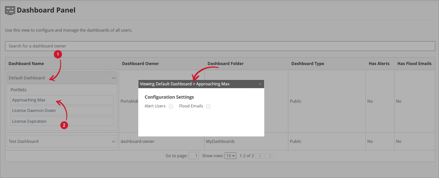Click the Configuration Settings heading
Viewport: 439px width, 178px height.
[x=169, y=97]
